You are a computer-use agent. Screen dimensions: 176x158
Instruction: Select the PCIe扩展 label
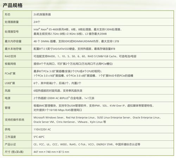pos(10,73)
